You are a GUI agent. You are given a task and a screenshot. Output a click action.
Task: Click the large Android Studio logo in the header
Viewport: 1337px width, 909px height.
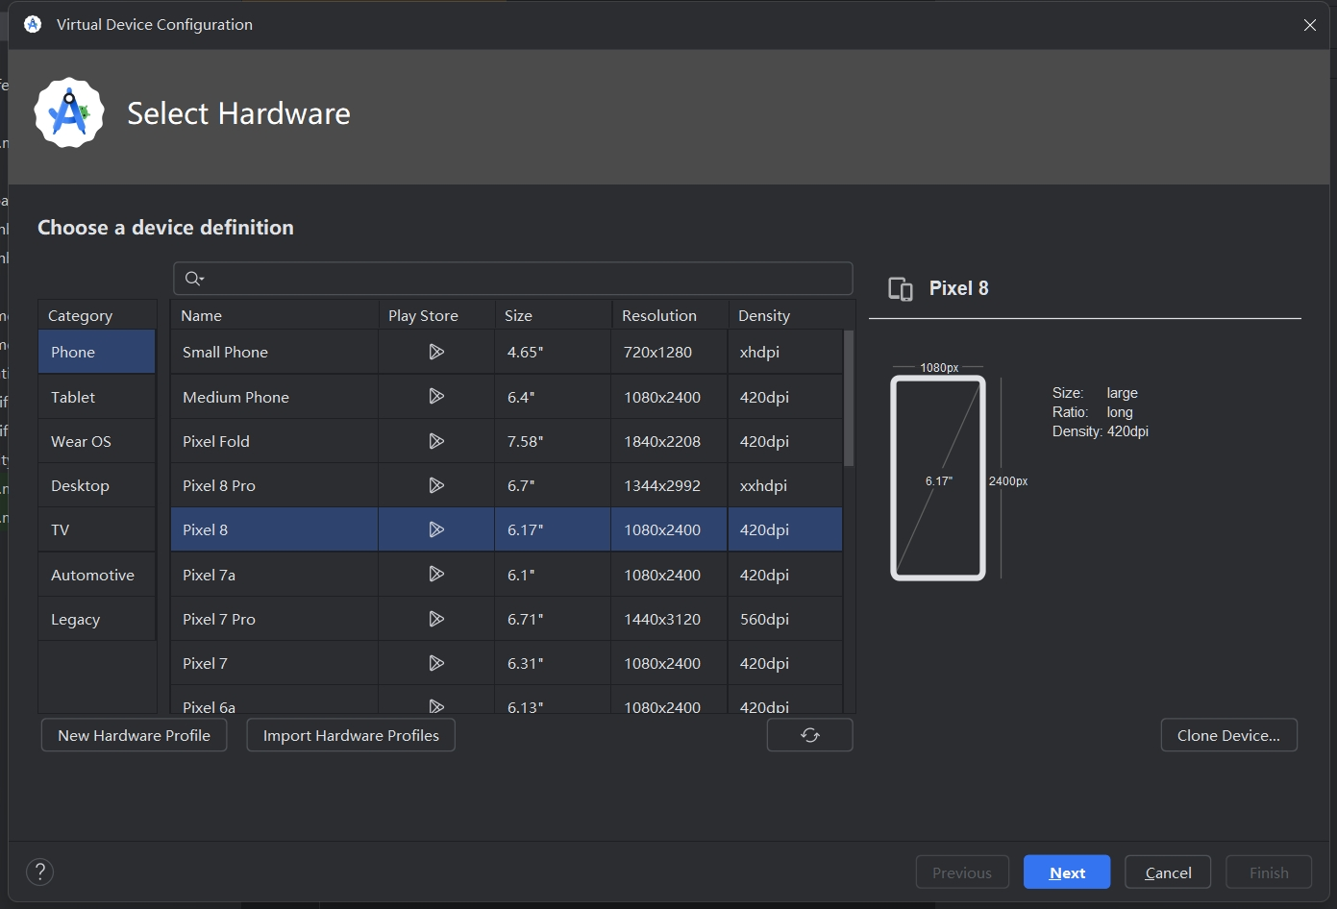click(69, 113)
